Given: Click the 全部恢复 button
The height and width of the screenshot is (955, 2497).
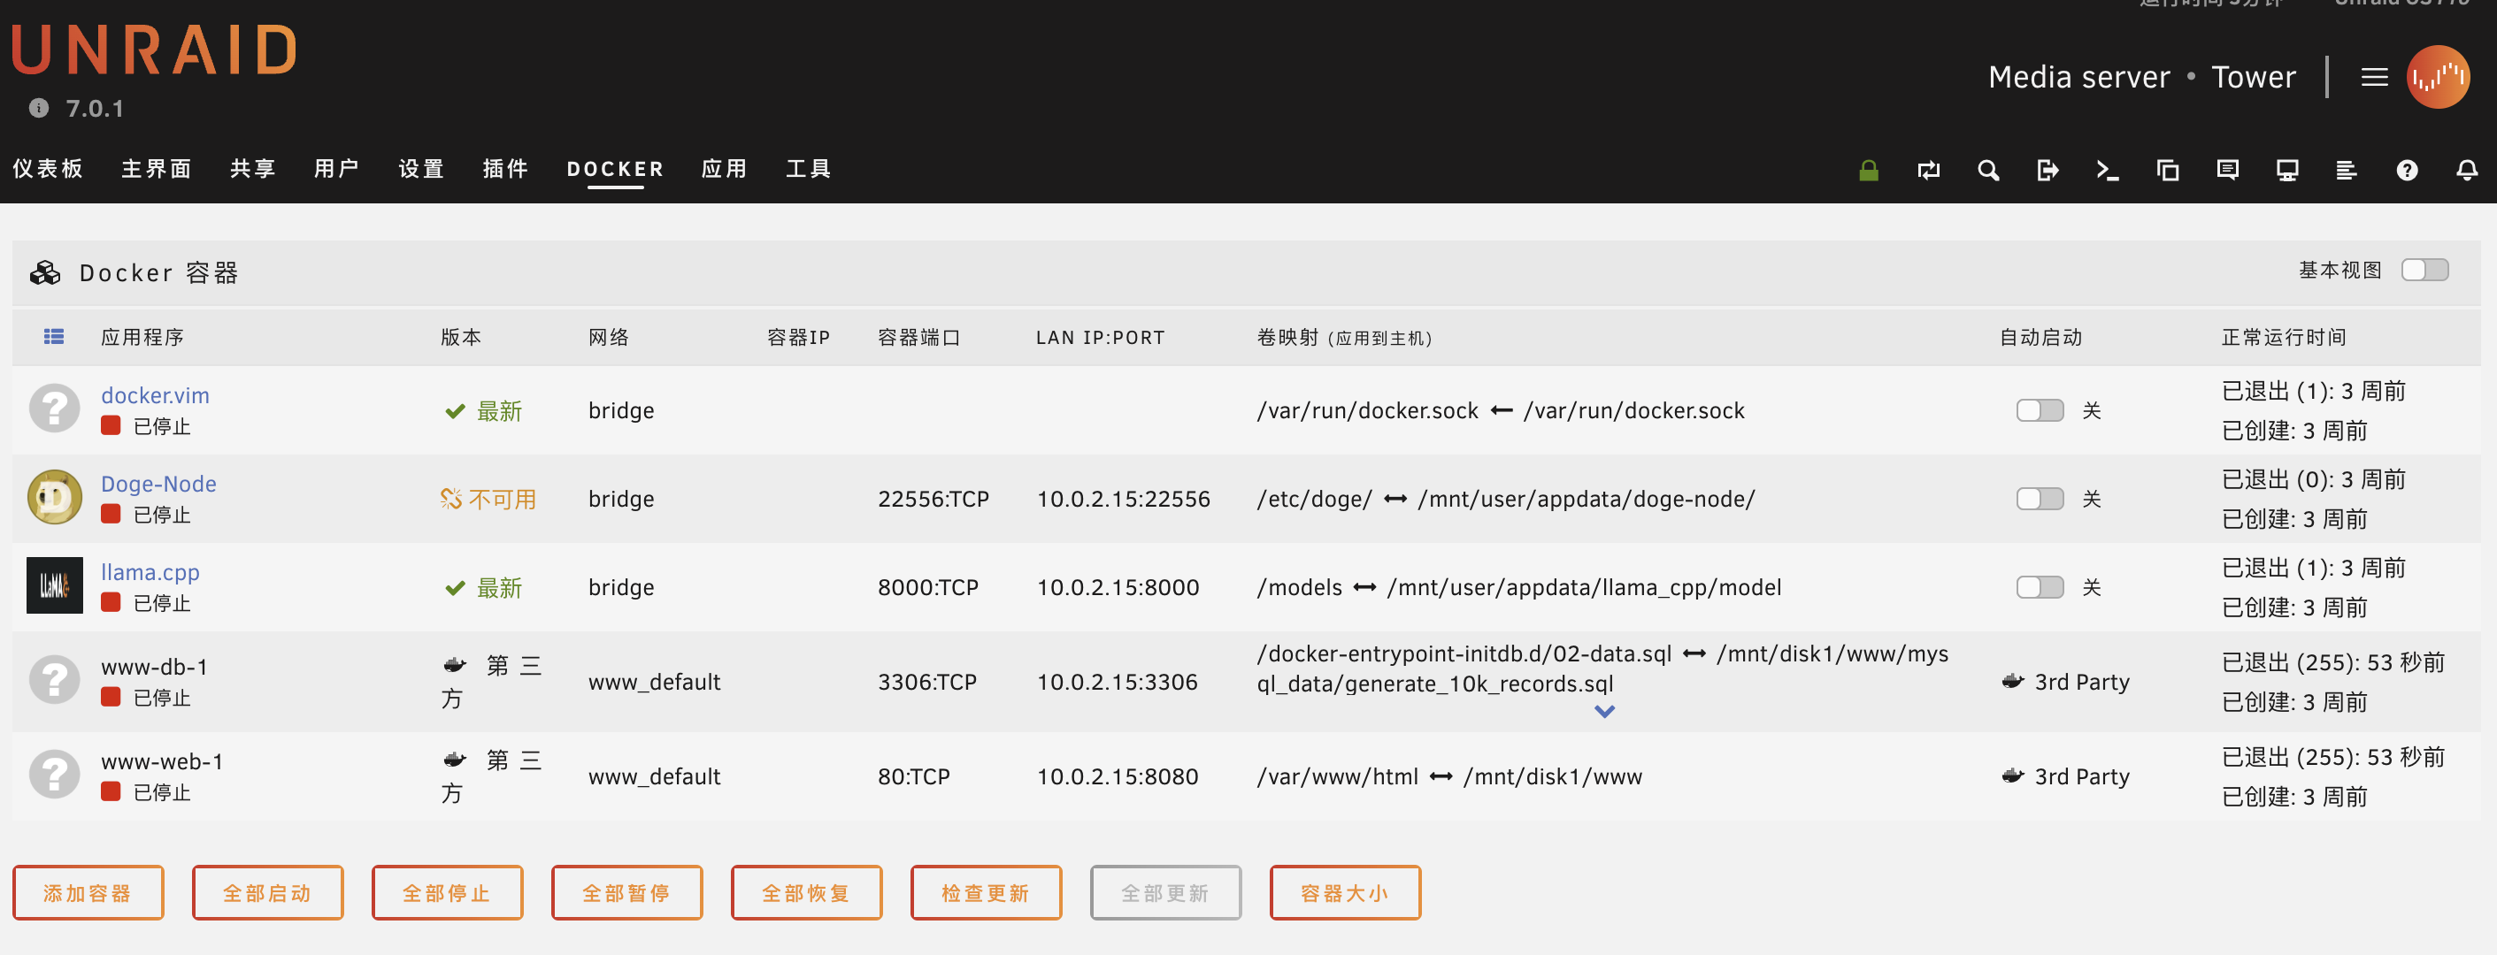Looking at the screenshot, I should coord(806,892).
